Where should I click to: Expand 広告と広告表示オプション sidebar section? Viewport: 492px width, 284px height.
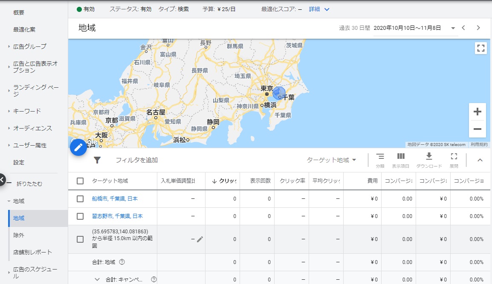tap(9, 67)
